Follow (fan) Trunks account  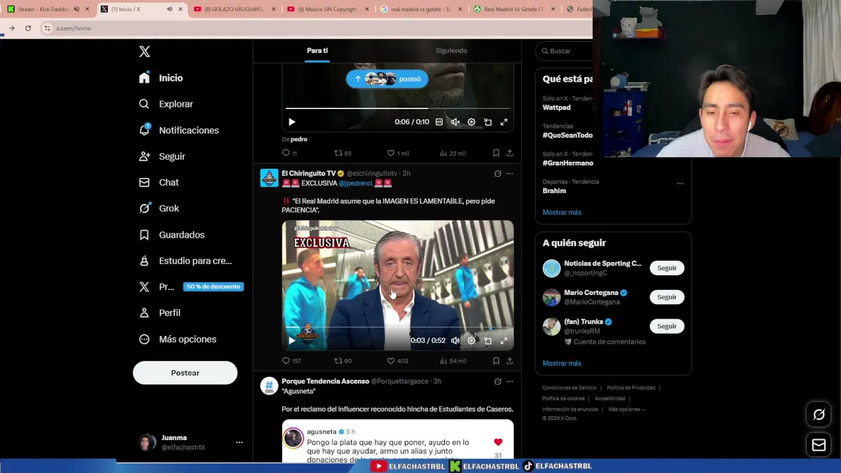[x=666, y=326]
